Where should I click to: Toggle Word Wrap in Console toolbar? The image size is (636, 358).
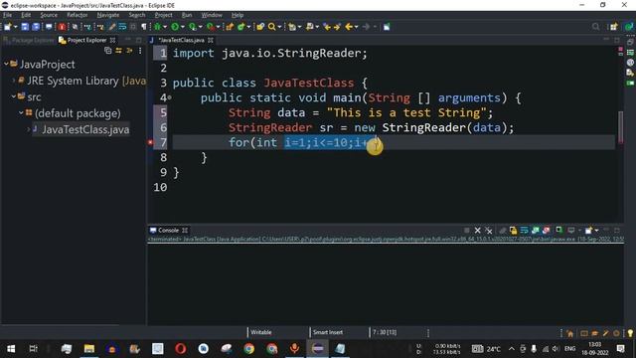pos(524,231)
